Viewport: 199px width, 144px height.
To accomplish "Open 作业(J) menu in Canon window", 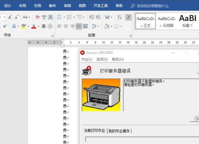I will pyautogui.click(x=87, y=59).
